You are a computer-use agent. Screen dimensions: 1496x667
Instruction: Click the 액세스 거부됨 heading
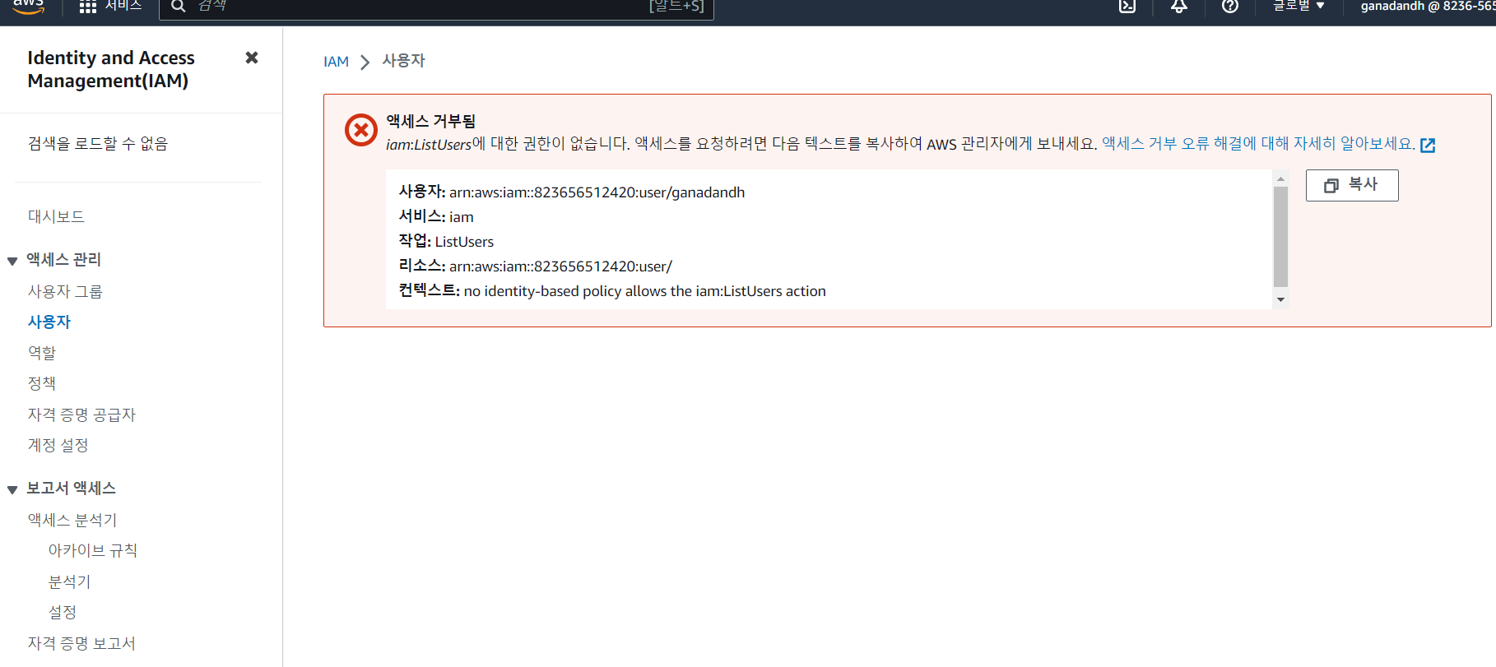click(431, 121)
